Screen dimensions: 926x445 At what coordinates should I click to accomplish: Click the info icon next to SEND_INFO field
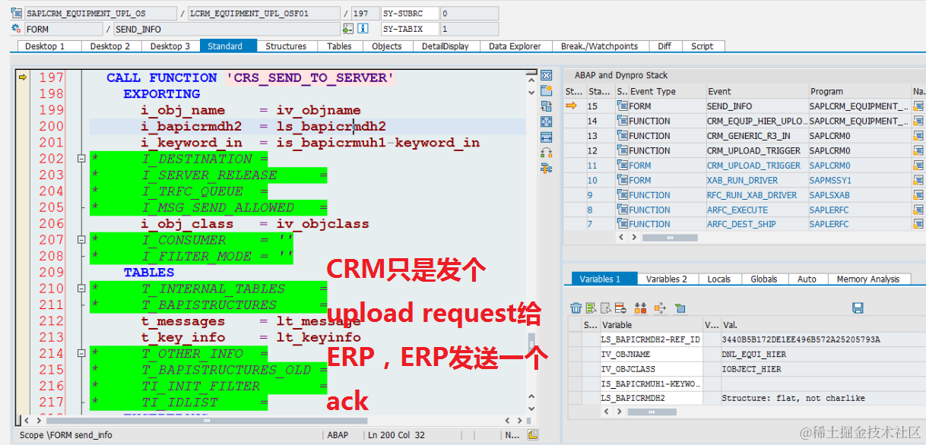[363, 29]
